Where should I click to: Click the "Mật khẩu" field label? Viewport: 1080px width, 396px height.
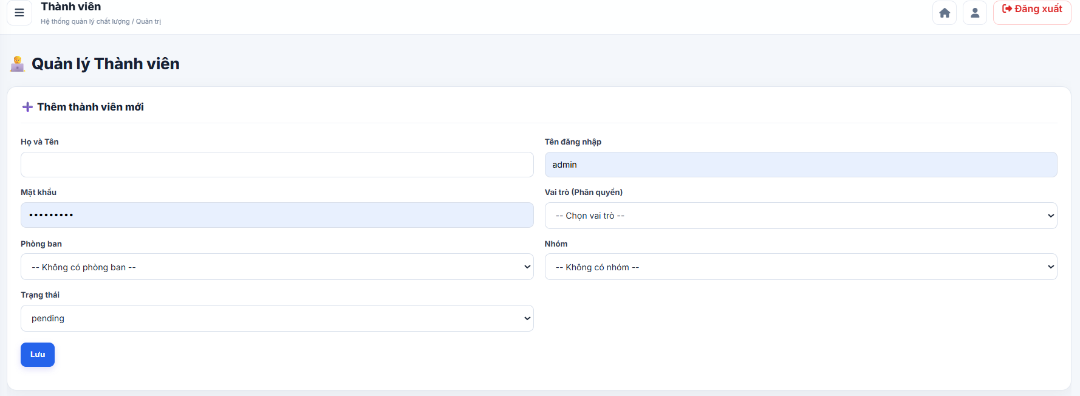click(38, 192)
